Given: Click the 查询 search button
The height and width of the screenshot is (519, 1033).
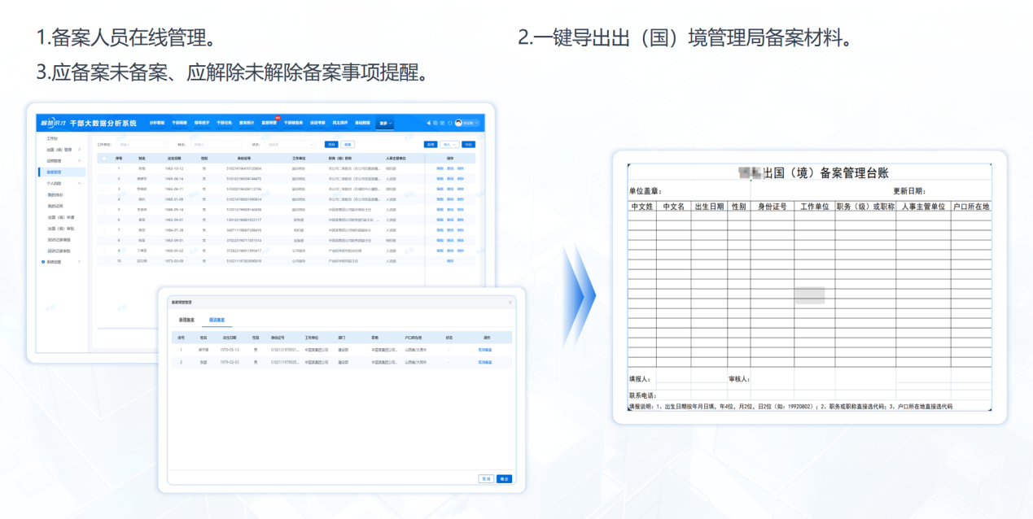Looking at the screenshot, I should tap(332, 143).
